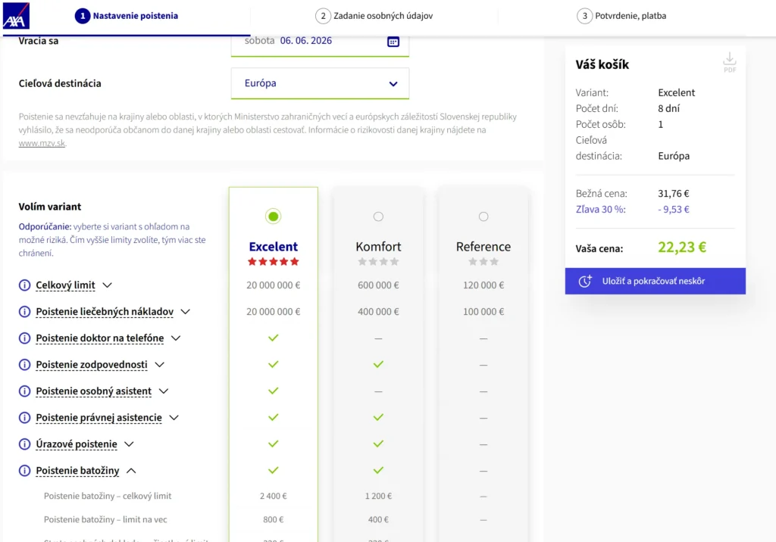Click the Celkový limit label link
The width and height of the screenshot is (776, 542).
(65, 285)
